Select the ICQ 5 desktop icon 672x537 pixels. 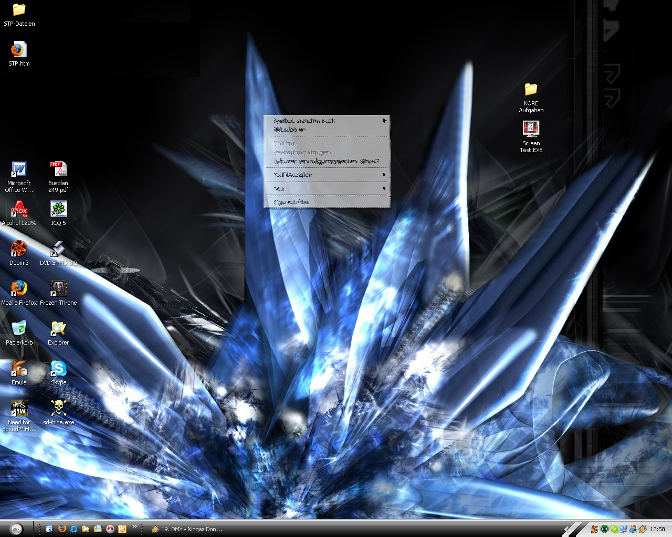[58, 209]
